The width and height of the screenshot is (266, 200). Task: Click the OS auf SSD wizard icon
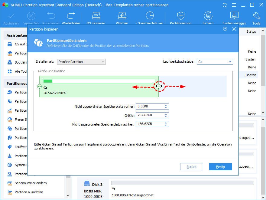(x=10, y=44)
